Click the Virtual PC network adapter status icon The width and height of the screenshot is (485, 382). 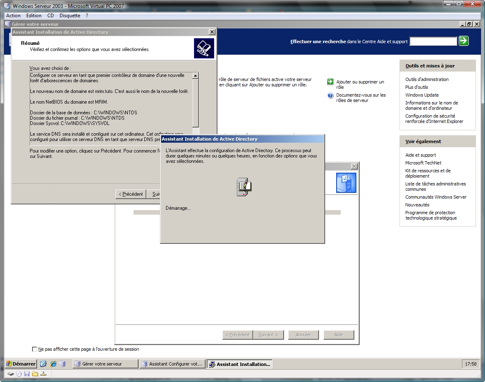[x=43, y=374]
